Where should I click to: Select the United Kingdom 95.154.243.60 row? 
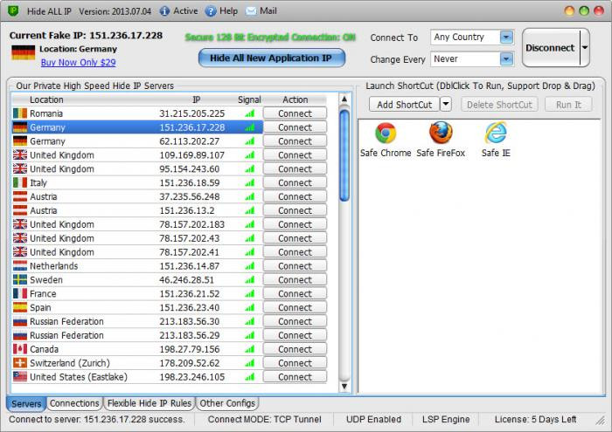click(x=137, y=169)
